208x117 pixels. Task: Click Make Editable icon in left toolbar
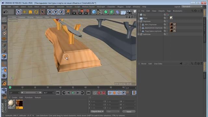pyautogui.click(x=4, y=20)
